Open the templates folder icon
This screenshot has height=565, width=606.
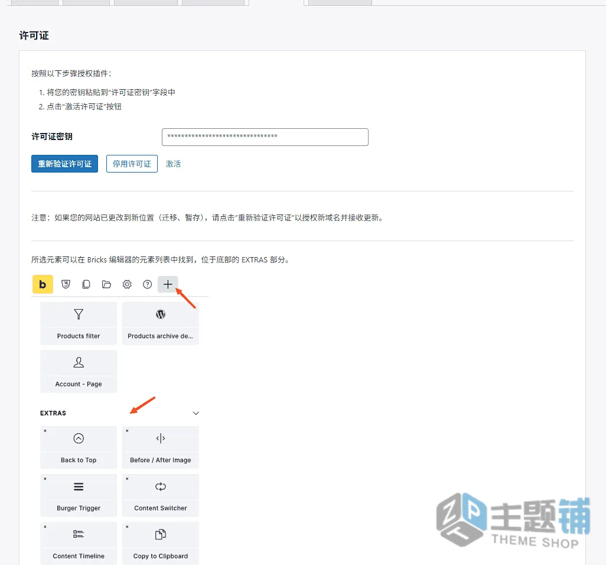click(107, 285)
